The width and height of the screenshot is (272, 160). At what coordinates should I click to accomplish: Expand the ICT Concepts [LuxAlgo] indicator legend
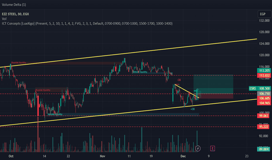click(87, 24)
